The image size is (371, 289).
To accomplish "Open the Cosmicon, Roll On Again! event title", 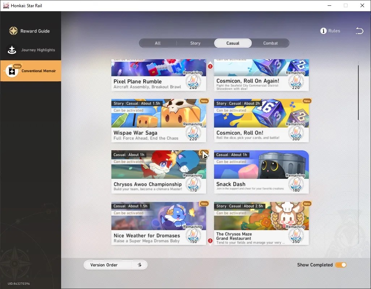I will (x=248, y=81).
